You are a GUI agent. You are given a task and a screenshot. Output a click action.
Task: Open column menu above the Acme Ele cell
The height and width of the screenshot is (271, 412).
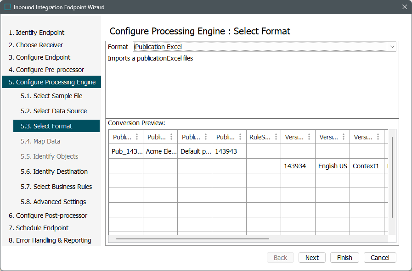pos(171,137)
